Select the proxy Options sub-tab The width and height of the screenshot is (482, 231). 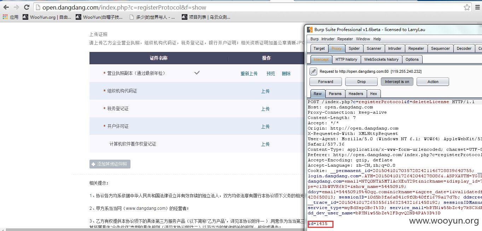412,59
